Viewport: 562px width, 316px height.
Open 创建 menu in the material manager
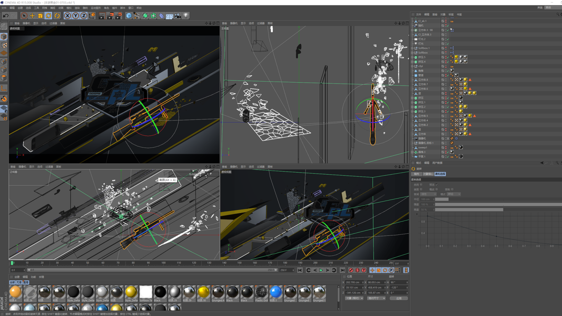click(17, 277)
